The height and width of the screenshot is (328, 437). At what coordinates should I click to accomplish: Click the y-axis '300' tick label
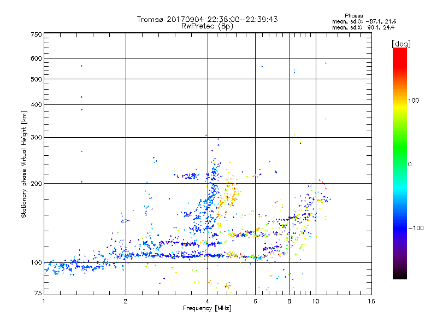pyautogui.click(x=36, y=137)
